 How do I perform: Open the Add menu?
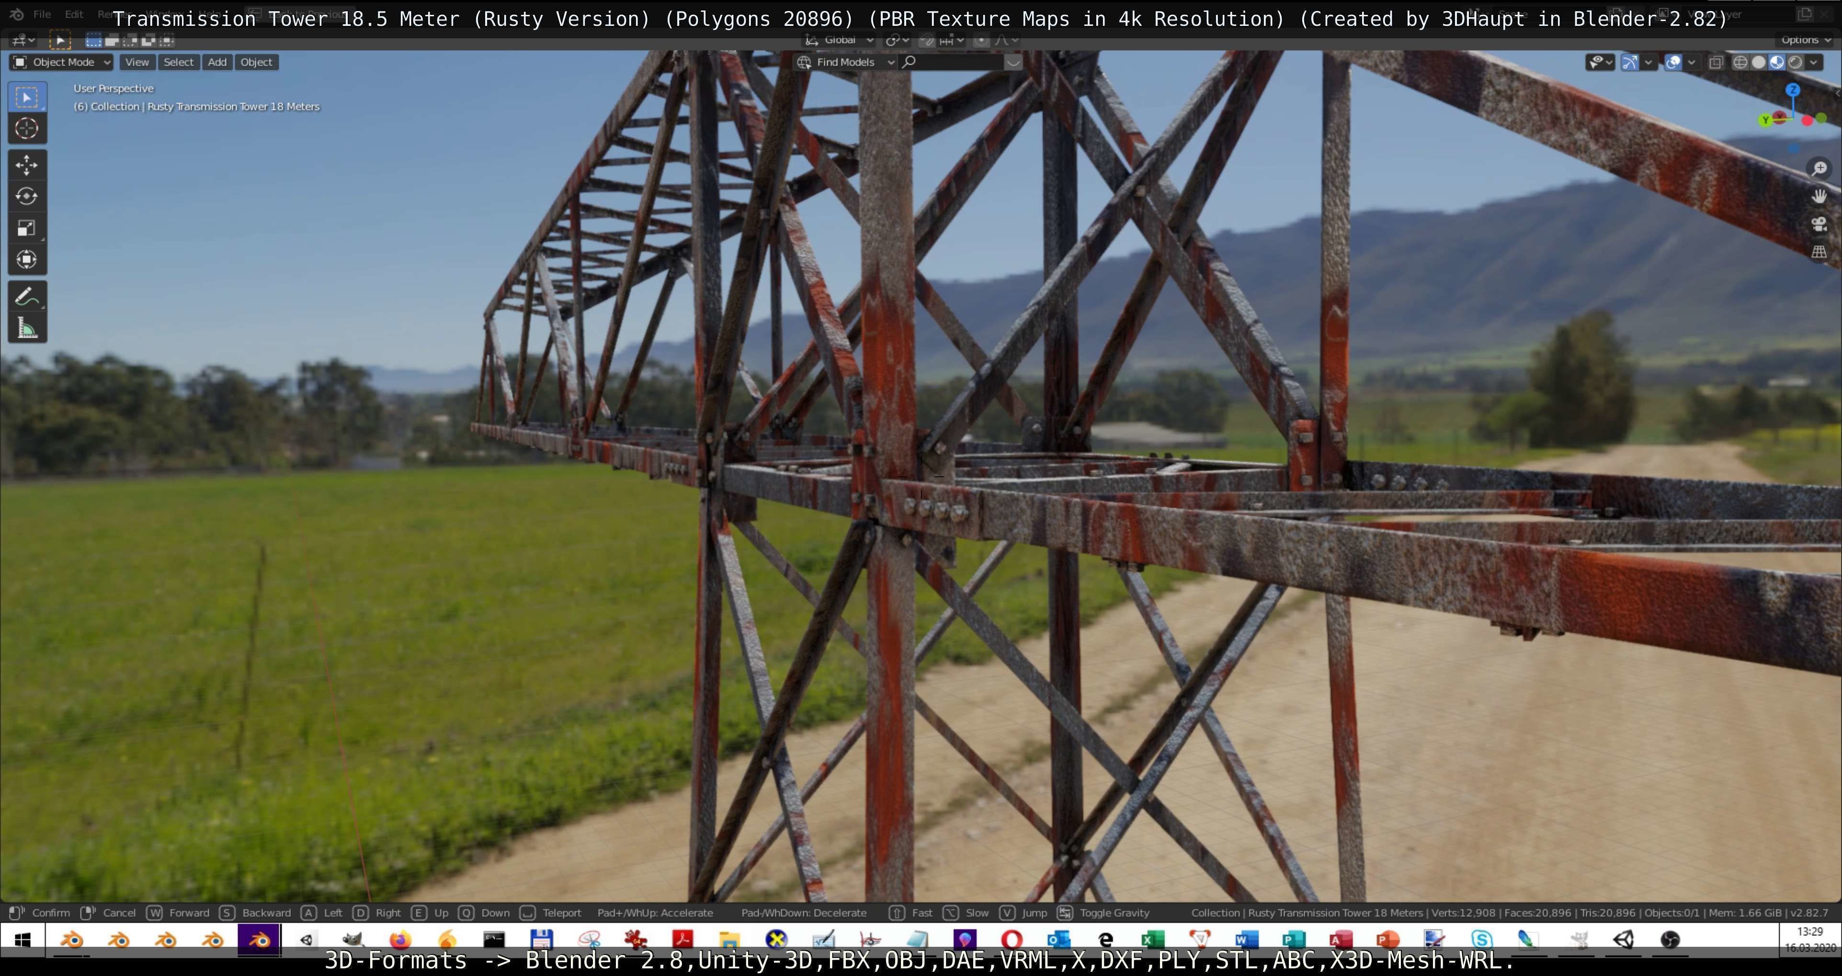[x=217, y=62]
